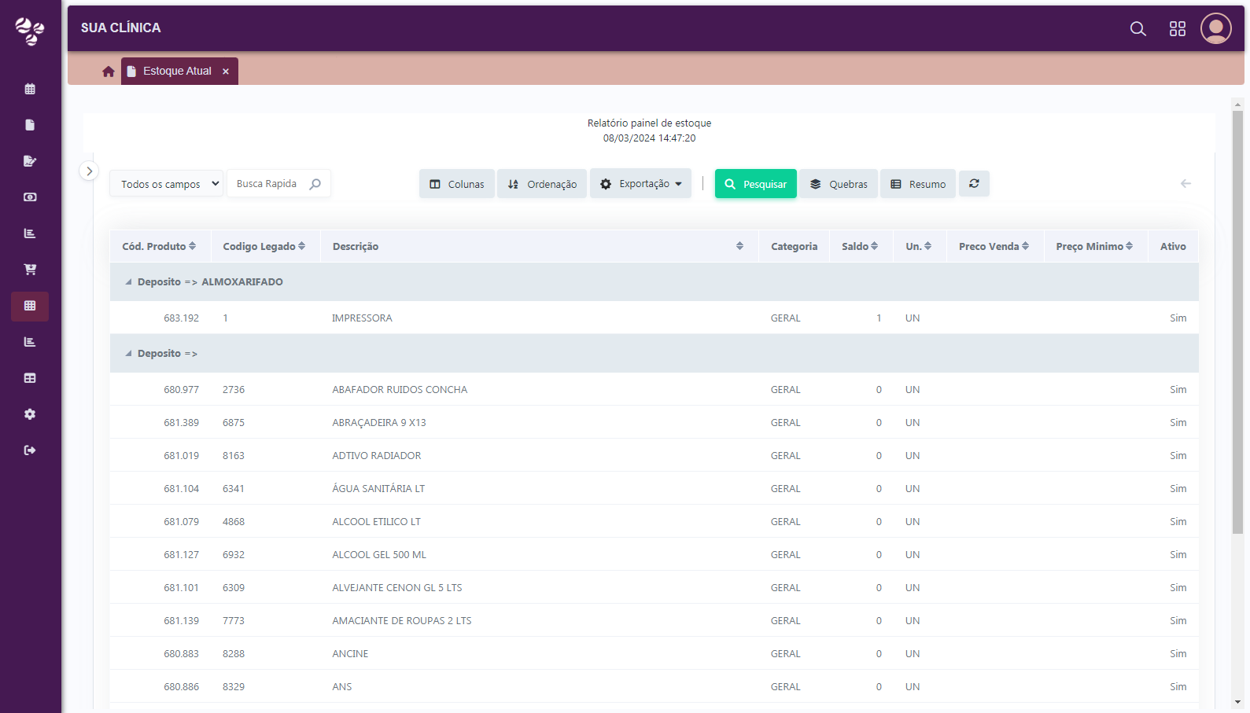Click the vertical scrollbar down arrow
Screen dimensions: 1250x713
pos(1237,702)
